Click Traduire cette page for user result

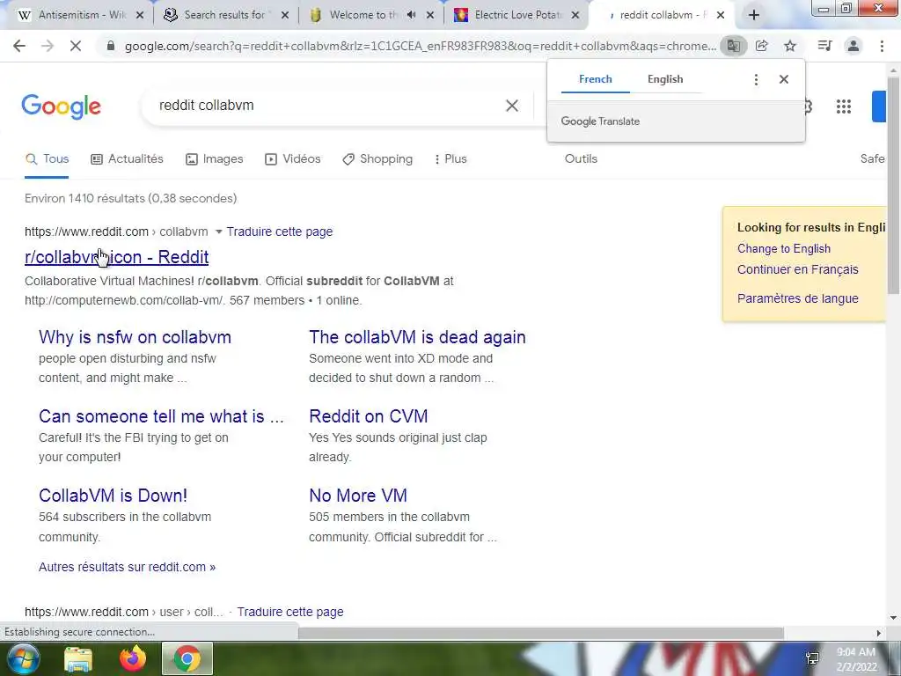290,612
